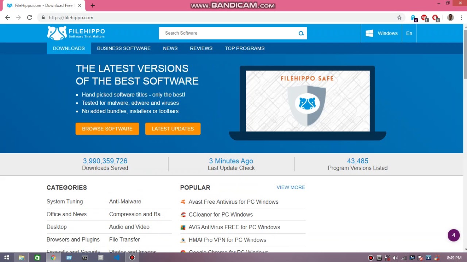
Task: Open the Office and News category
Action: [66, 214]
